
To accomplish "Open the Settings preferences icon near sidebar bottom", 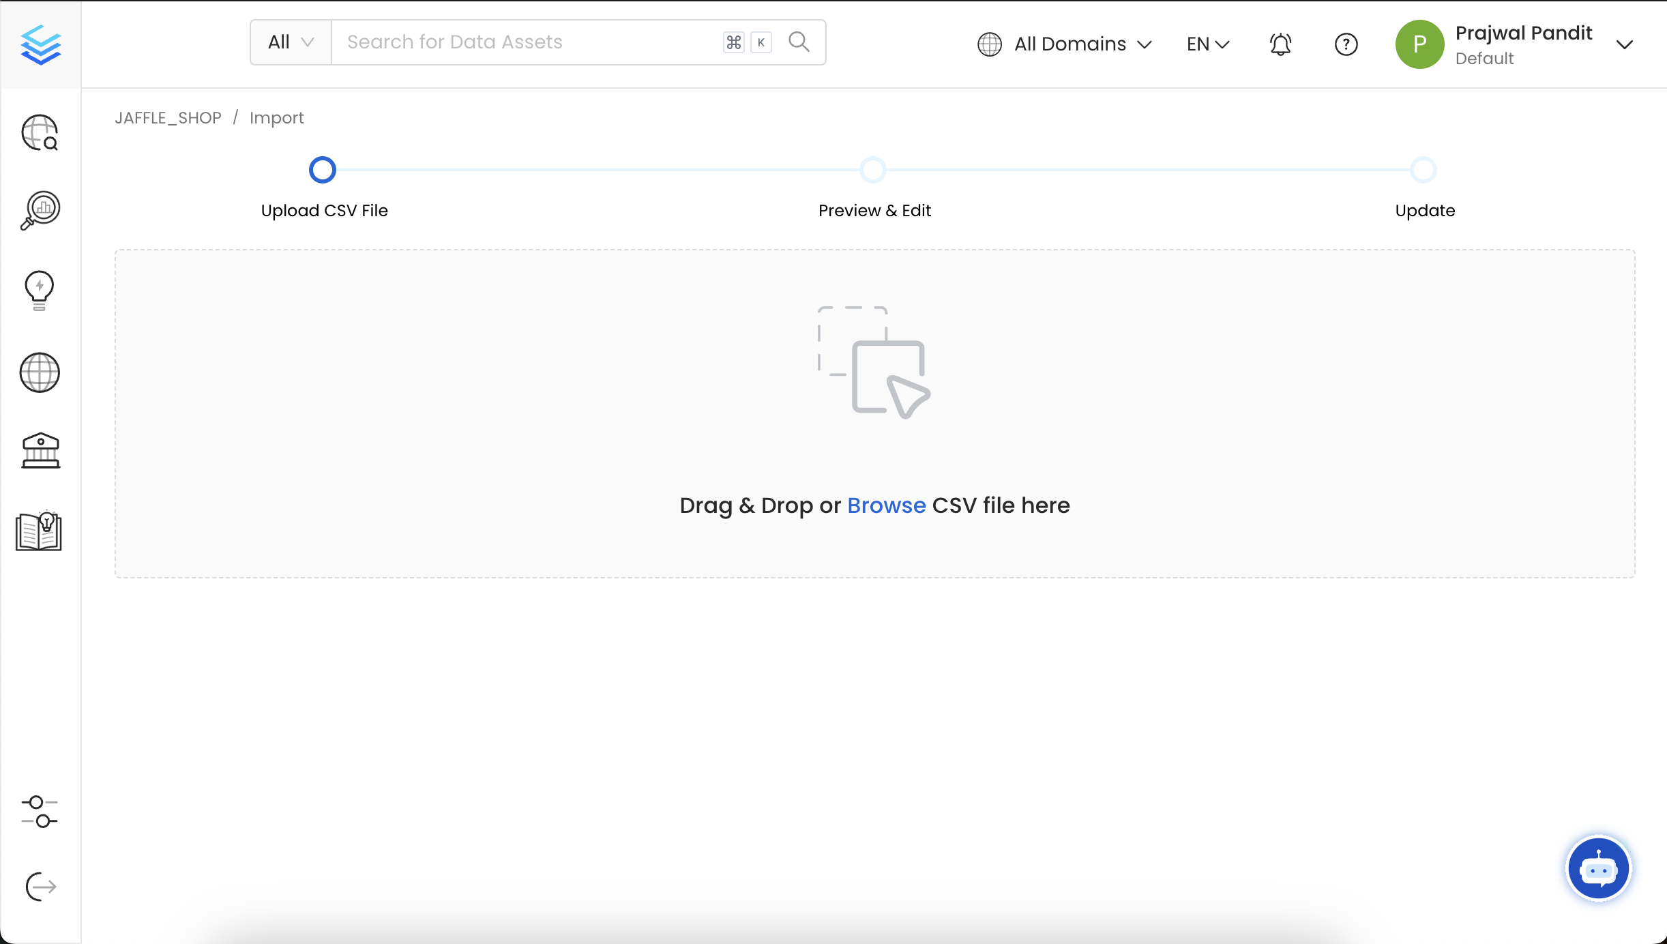I will [39, 812].
